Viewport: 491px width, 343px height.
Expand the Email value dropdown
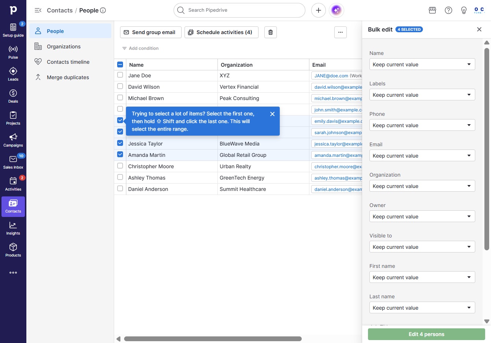422,156
